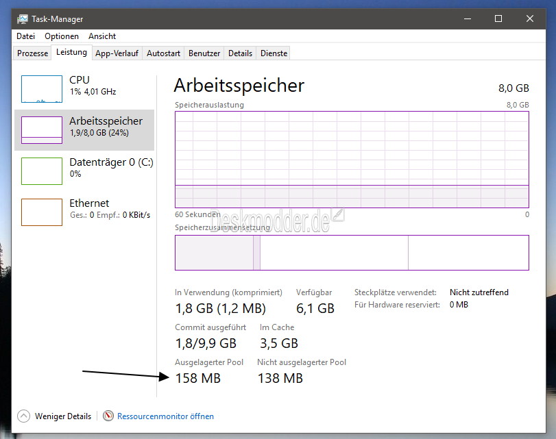
Task: Click the CPU label in sidebar
Action: point(80,80)
